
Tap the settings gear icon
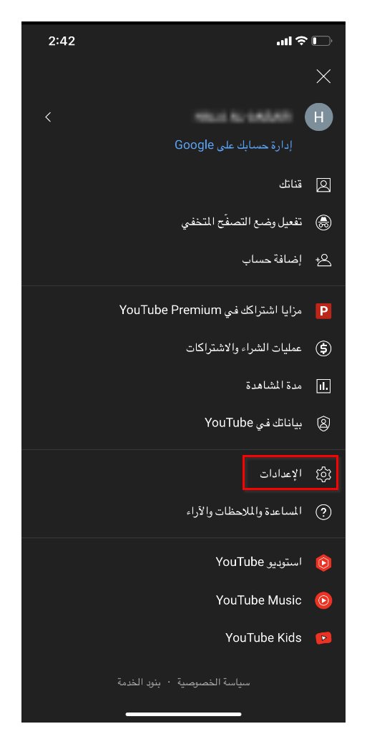coord(323,474)
